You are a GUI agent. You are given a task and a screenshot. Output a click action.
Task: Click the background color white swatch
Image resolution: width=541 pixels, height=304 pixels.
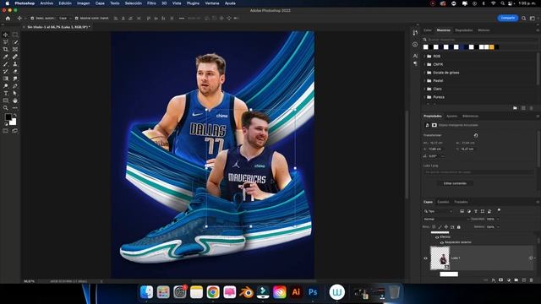(14, 122)
